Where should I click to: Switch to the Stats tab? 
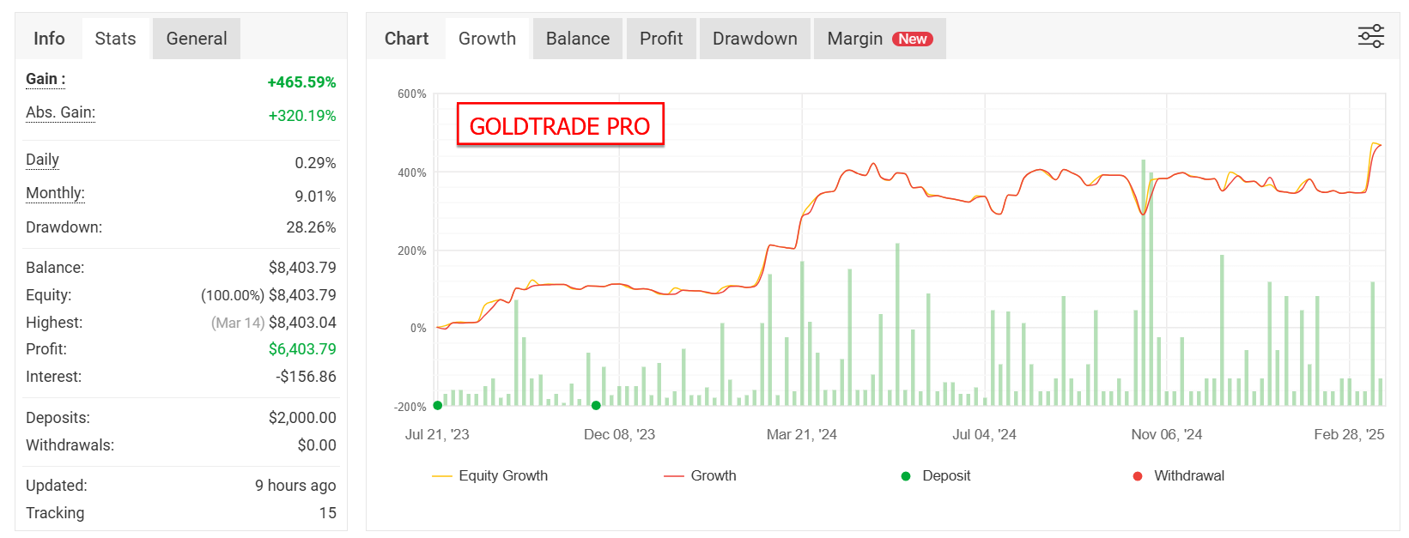(115, 39)
